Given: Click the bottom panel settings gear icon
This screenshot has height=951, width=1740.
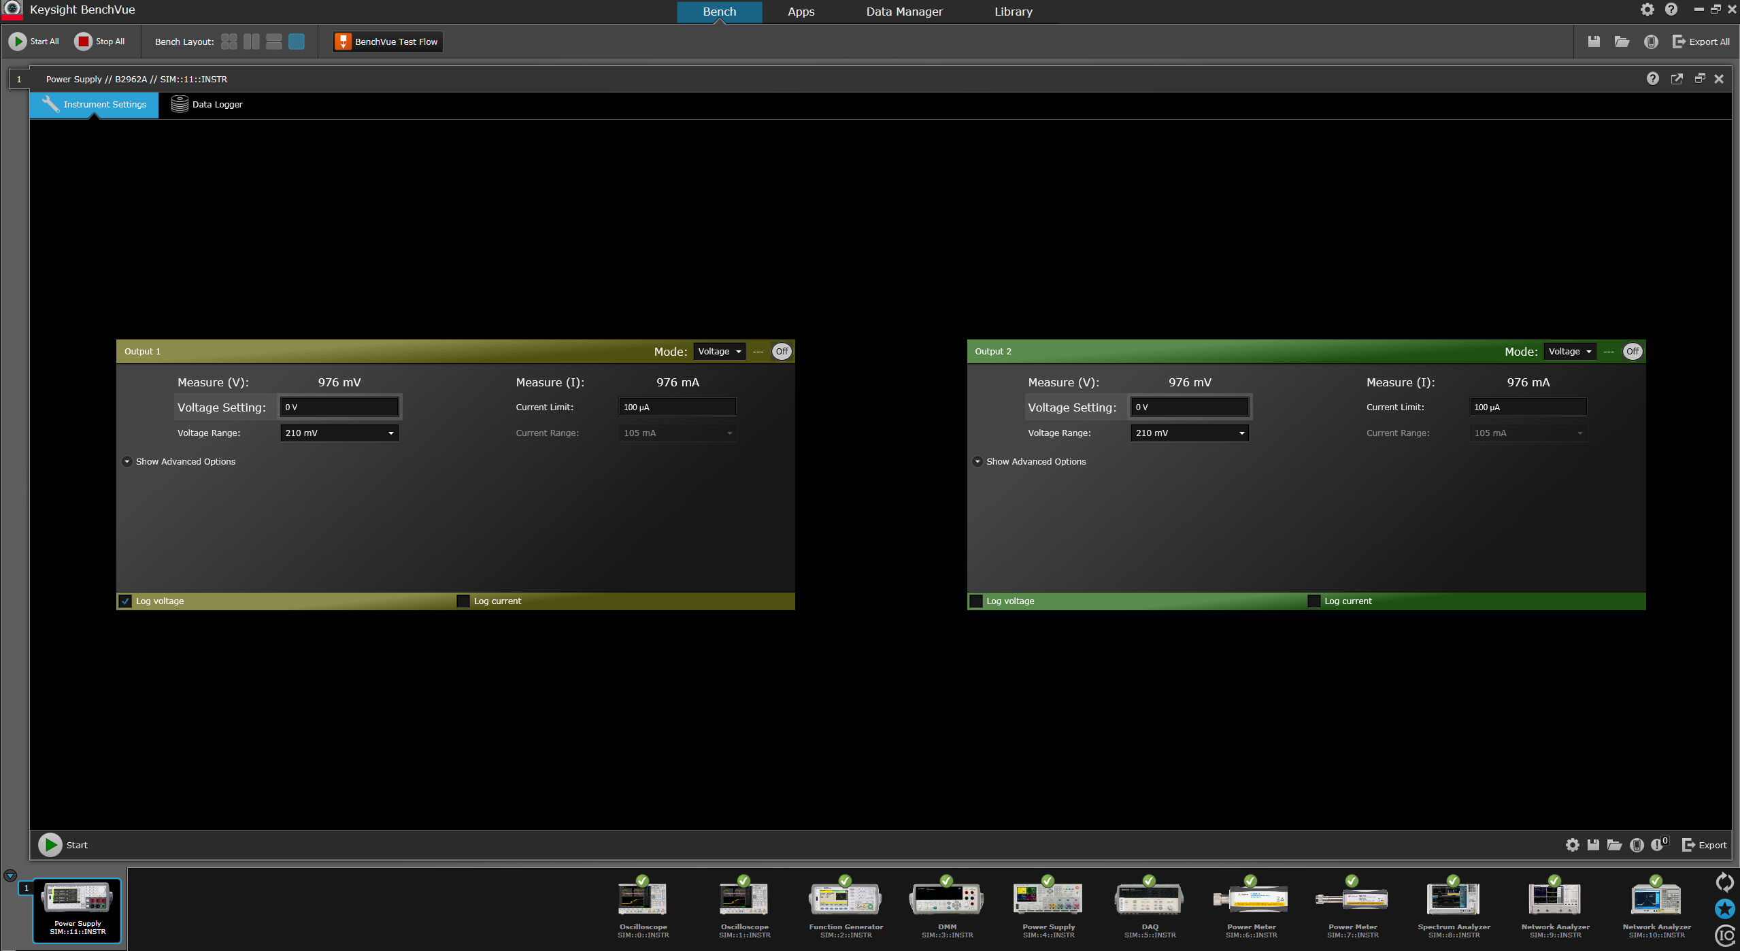Looking at the screenshot, I should pyautogui.click(x=1572, y=845).
